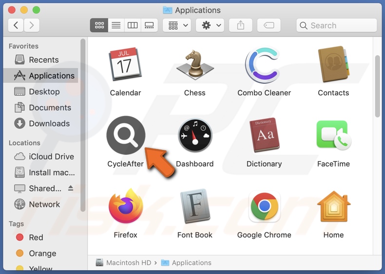
Task: Select the Firefox app icon
Action: pos(126,206)
